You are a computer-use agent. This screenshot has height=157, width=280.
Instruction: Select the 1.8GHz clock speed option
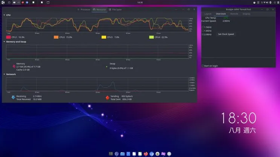pyautogui.click(x=204, y=31)
